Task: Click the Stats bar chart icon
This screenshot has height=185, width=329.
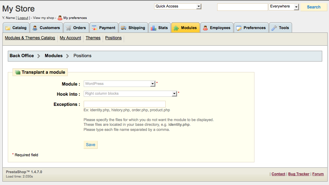Action: 153,28
